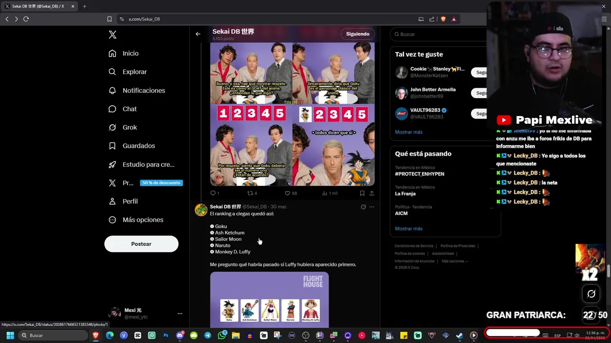Open Información de anuncios link

coord(414,261)
